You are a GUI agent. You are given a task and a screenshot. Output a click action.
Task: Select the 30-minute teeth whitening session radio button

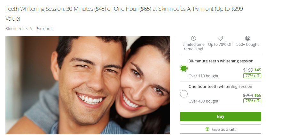pyautogui.click(x=184, y=68)
